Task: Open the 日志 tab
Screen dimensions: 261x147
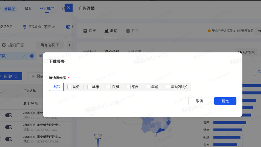Action: tap(132, 31)
